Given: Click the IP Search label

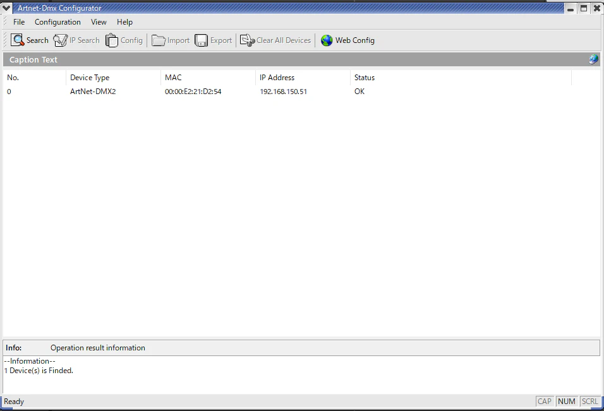Looking at the screenshot, I should tap(85, 40).
